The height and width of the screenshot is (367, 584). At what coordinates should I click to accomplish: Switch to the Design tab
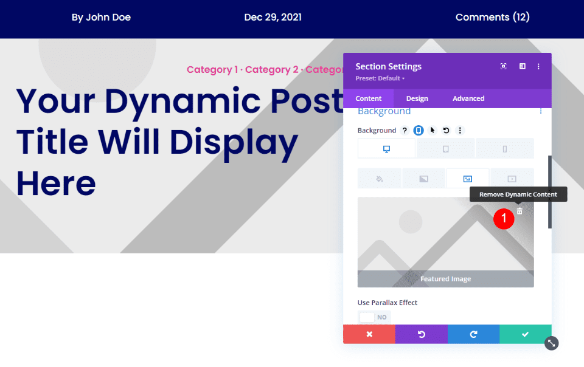coord(417,98)
